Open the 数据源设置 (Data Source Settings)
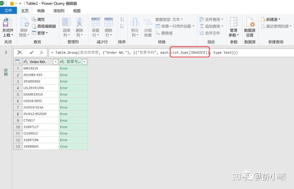The width and height of the screenshot is (294, 189). click(x=250, y=27)
